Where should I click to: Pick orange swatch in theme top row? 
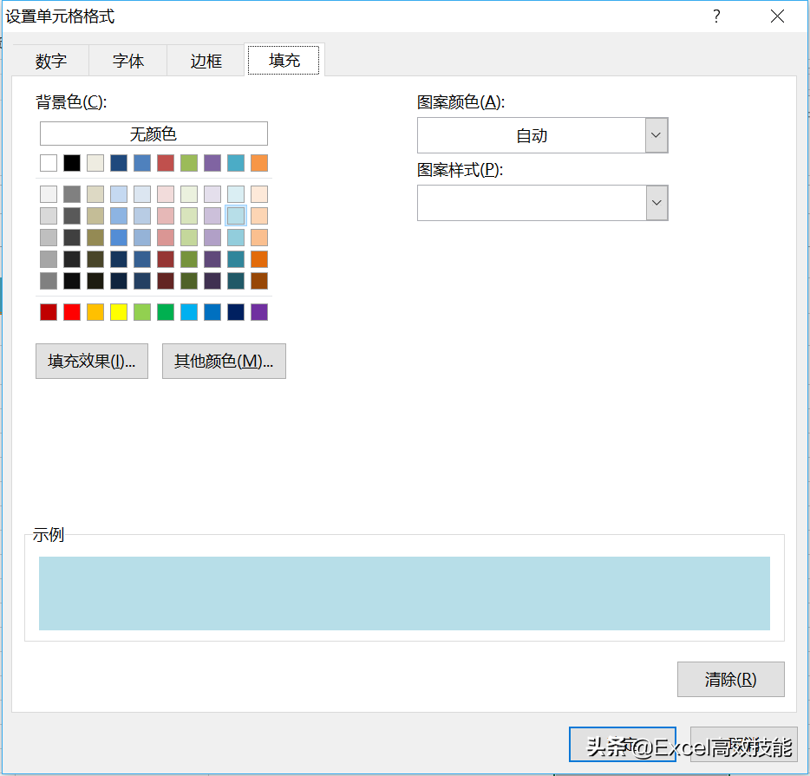pyautogui.click(x=259, y=163)
